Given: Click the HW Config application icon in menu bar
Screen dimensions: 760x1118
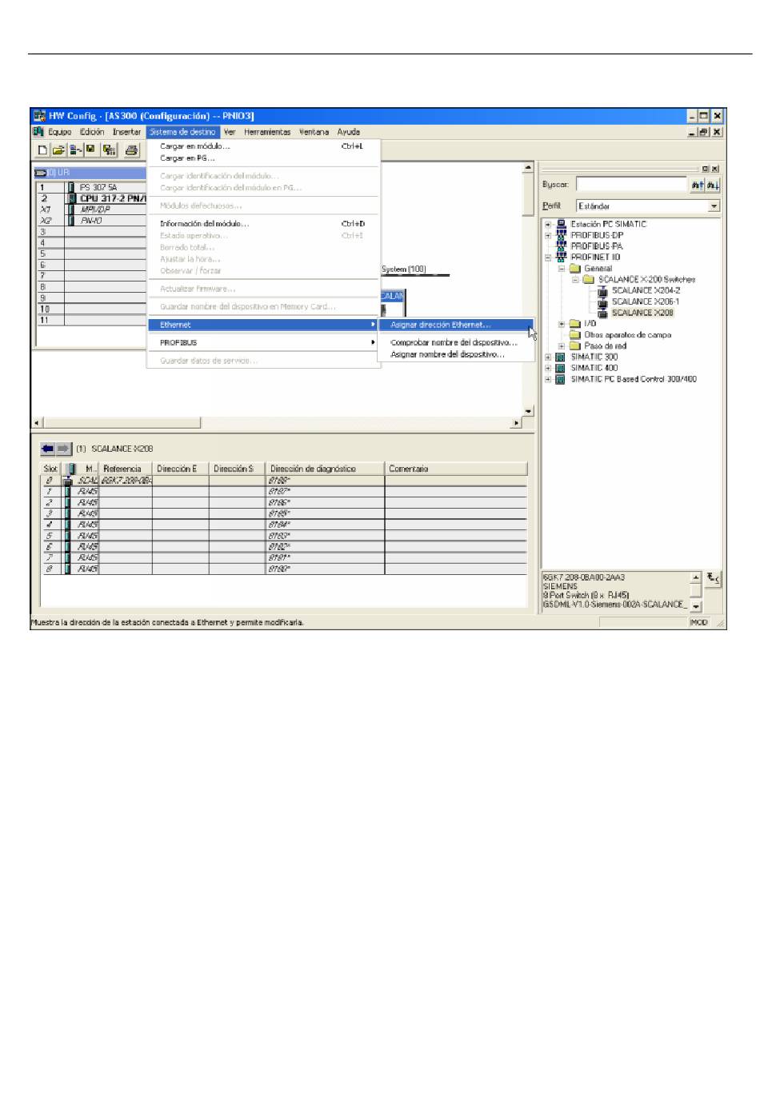Looking at the screenshot, I should [x=38, y=132].
